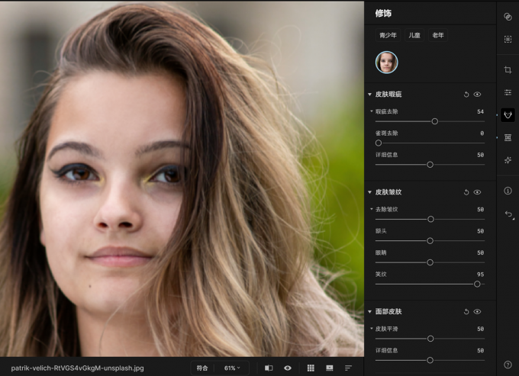The image size is (519, 376).
Task: Toggle visibility of 面部皮肤 section
Action: click(x=477, y=311)
